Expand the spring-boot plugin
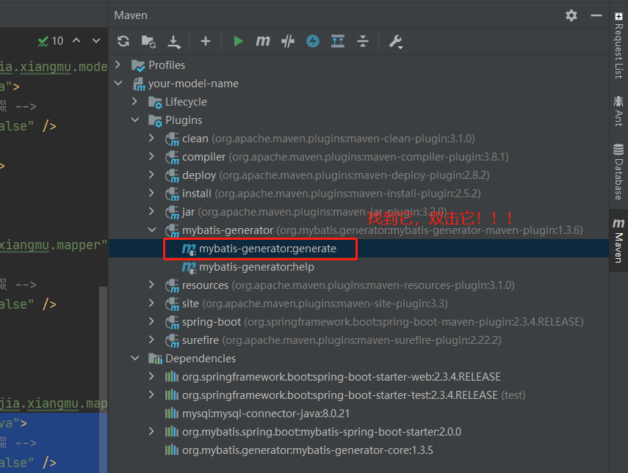The width and height of the screenshot is (628, 473). (x=151, y=321)
